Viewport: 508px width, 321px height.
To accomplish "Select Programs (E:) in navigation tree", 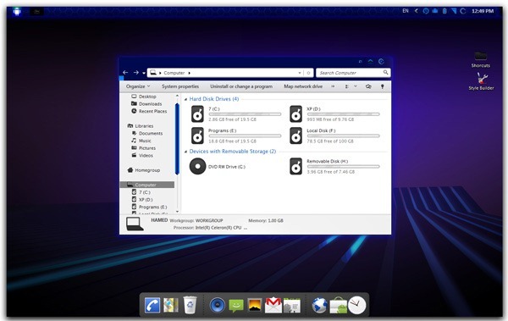I will coord(149,207).
